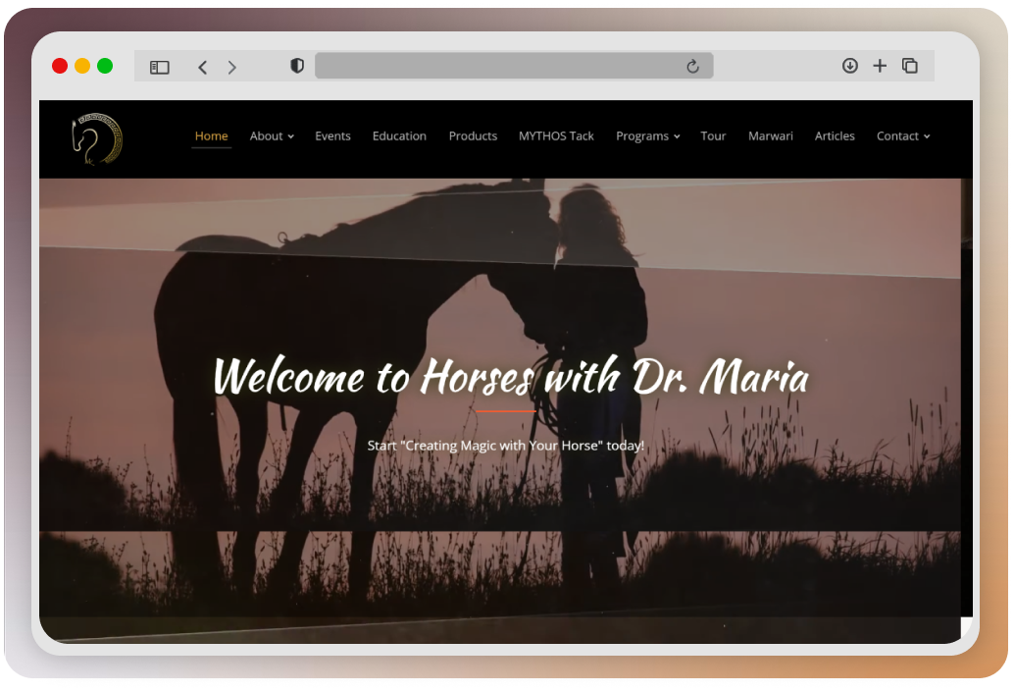Add a new tab with plus icon
The height and width of the screenshot is (691, 1015).
(880, 66)
